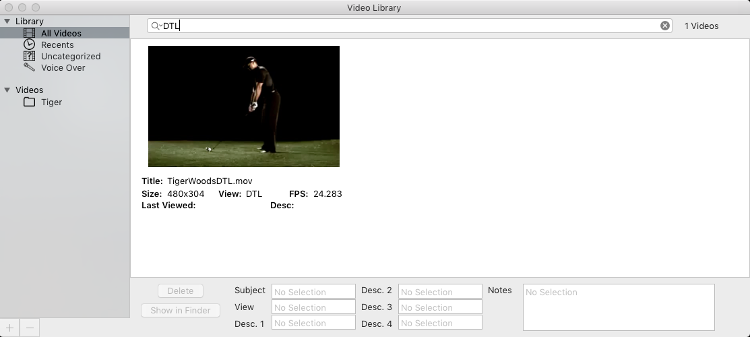Collapse the Library section
This screenshot has width=750, height=337.
pos(7,22)
